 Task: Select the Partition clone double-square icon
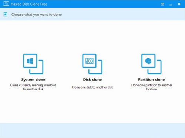[151, 64]
